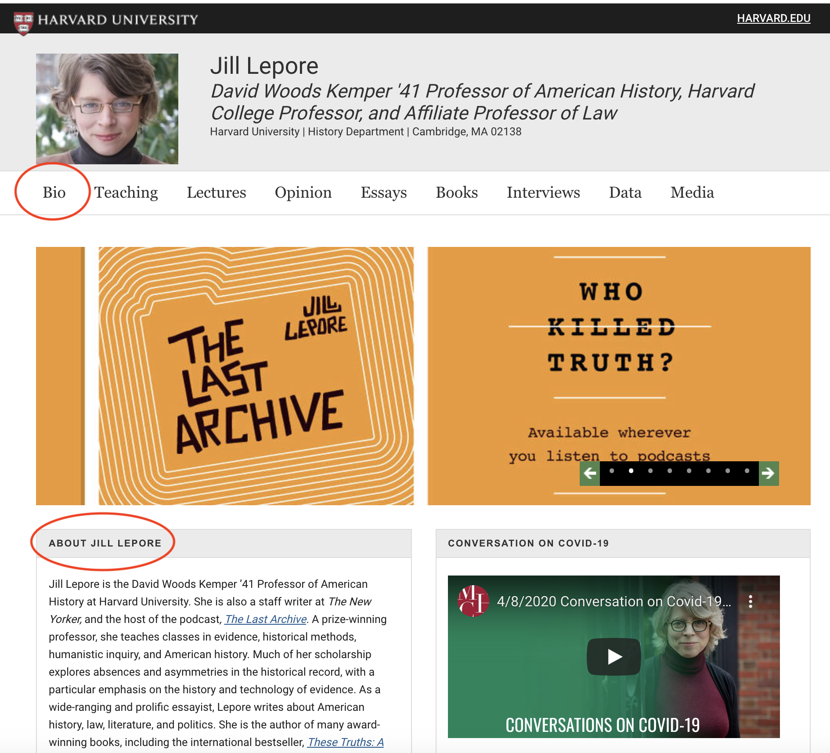Screen dimensions: 830x753
Task: Open the Media navigation item
Action: point(692,192)
